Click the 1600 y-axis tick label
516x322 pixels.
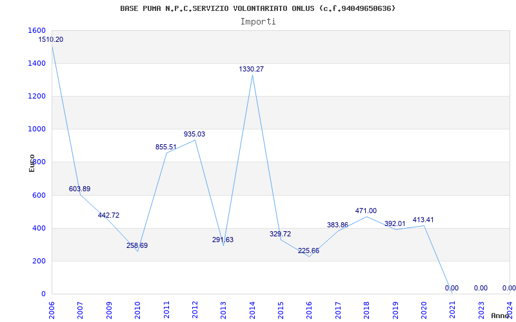[37, 30]
